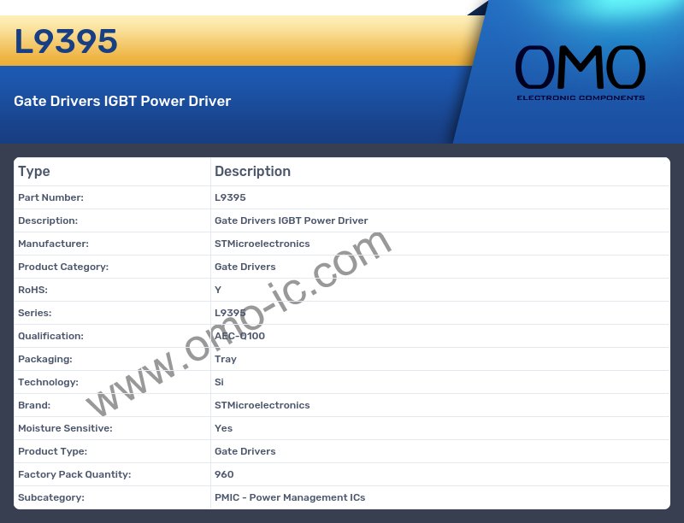Click the Description column header
The height and width of the screenshot is (523, 684).
(252, 172)
